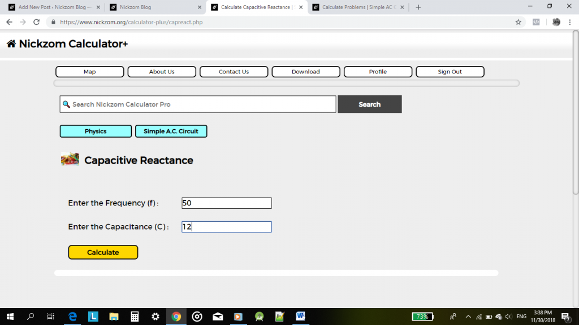
Task: Open the blue L app on taskbar
Action: 93,317
